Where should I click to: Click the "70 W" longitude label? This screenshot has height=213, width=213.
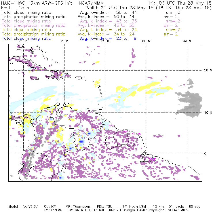64,41
